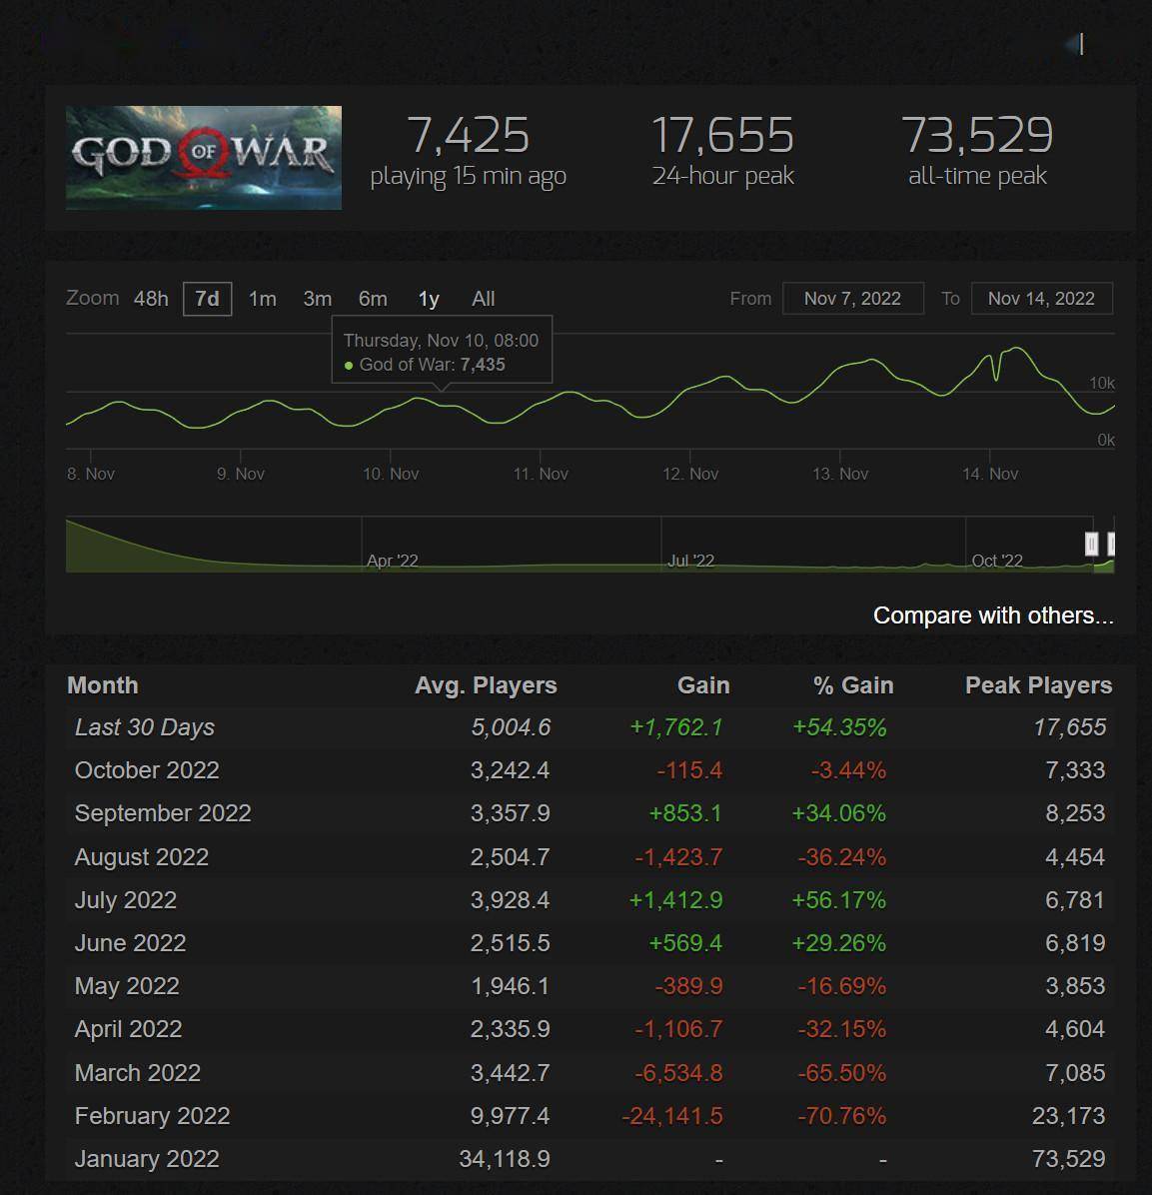Click the 2,504.7 August average players
The image size is (1152, 1195).
coord(510,857)
